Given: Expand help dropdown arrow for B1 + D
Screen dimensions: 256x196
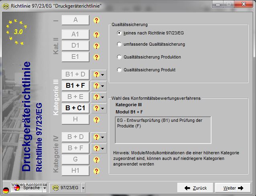Looking at the screenshot, I should click(103, 75).
